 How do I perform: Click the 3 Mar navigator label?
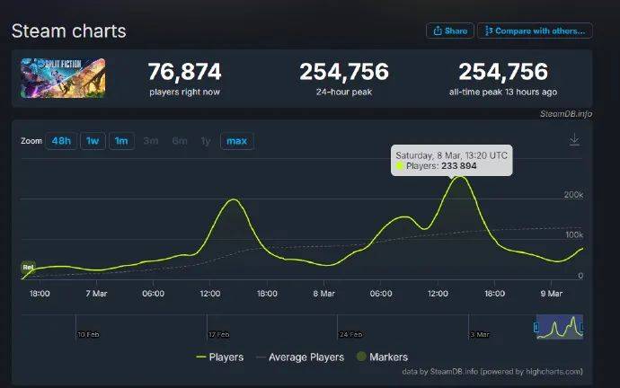[480, 335]
